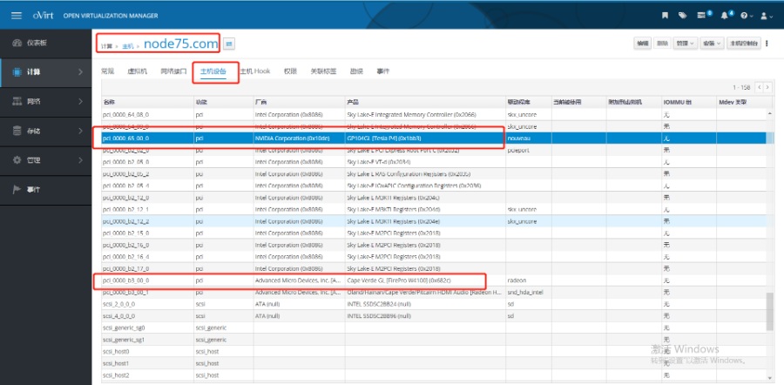Image resolution: width=784 pixels, height=385 pixels.
Task: Expand the 存储 sidebar submenu arrow
Action: pyautogui.click(x=80, y=131)
